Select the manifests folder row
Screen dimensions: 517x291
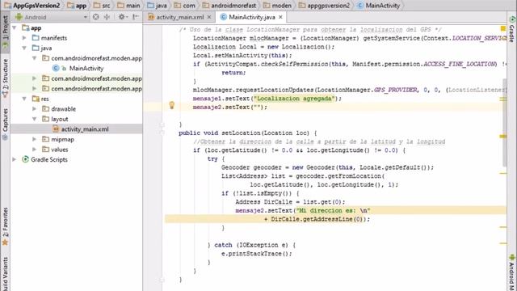pos(77,38)
